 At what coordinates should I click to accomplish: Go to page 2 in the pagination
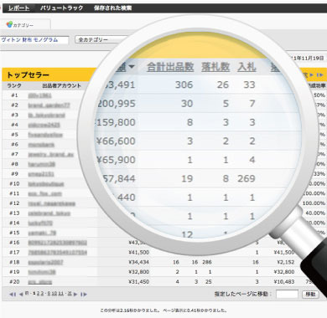click(39, 293)
